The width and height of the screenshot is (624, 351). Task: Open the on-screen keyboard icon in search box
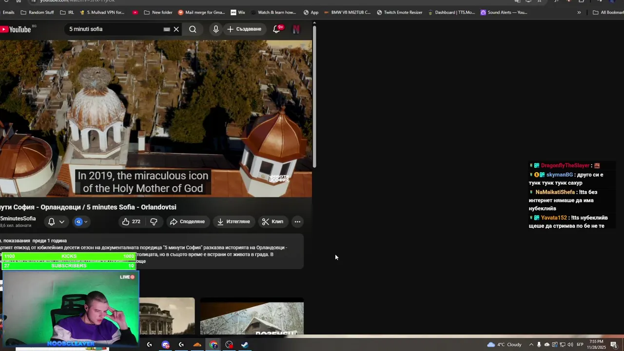coord(167,29)
